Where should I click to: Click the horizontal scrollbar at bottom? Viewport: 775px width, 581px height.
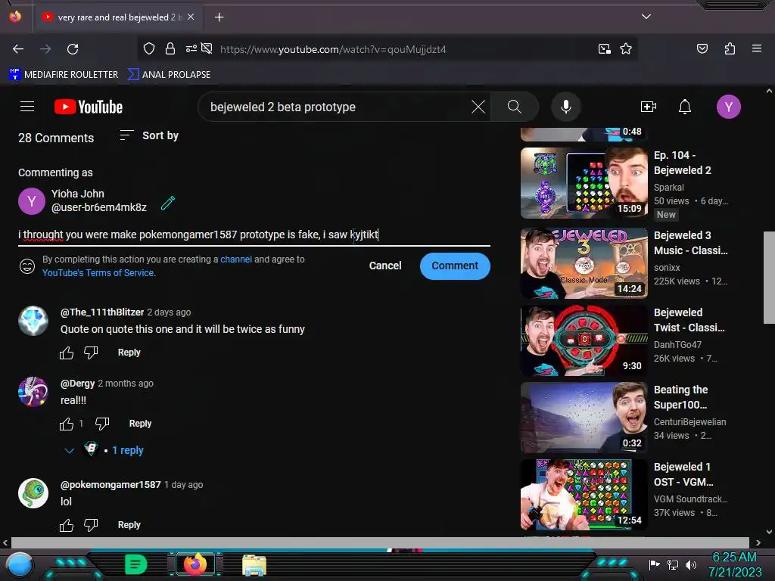pyautogui.click(x=380, y=542)
